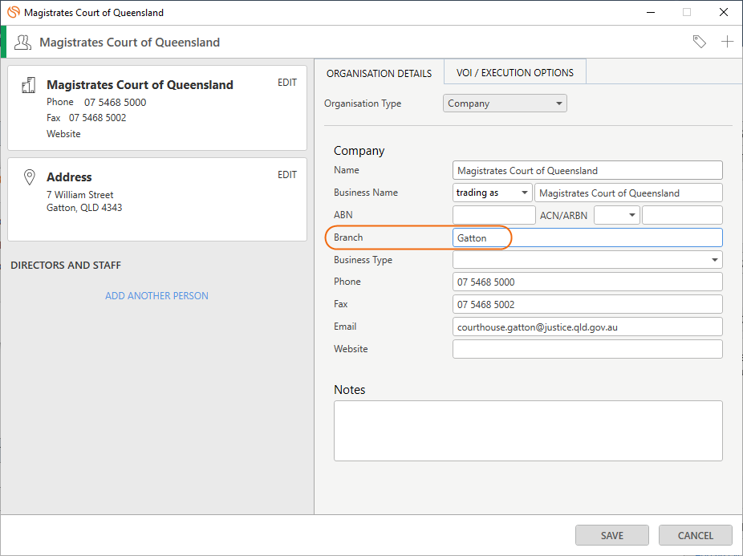Viewport: 743px width, 556px height.
Task: Click the Branch field containing Gatton
Action: tap(587, 237)
